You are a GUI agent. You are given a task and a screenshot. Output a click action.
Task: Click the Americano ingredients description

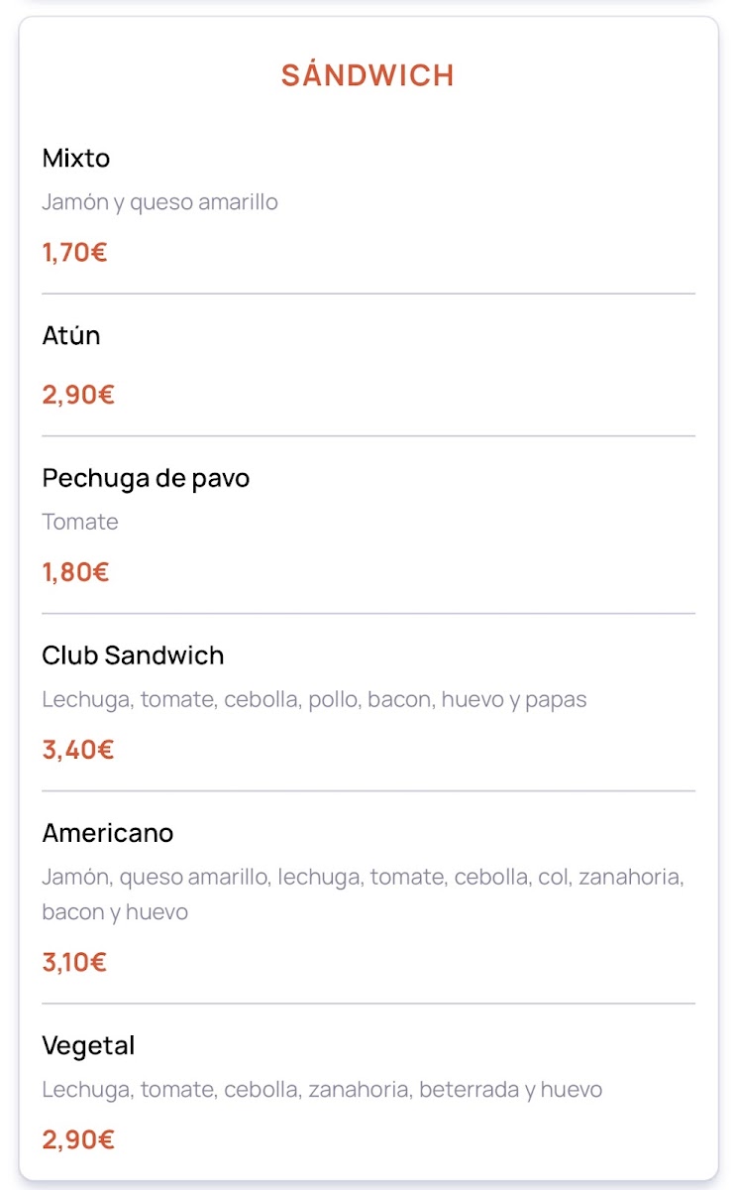pyautogui.click(x=363, y=893)
